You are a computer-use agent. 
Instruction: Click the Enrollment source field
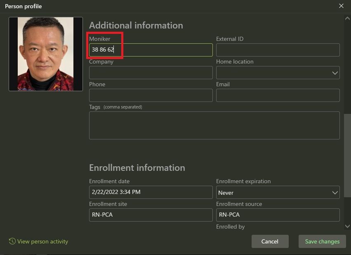click(278, 215)
